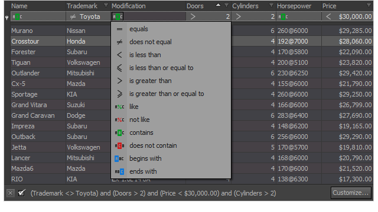378x212 pixels.
Task: Edit the Cylinders filter value
Action: coord(273,17)
